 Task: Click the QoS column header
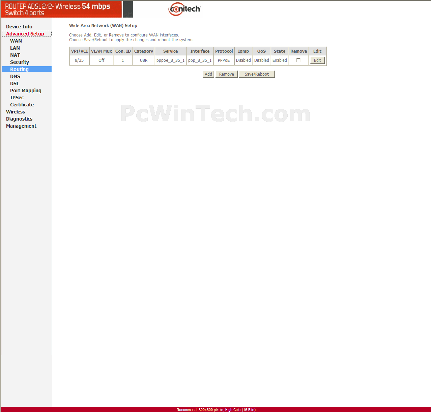click(x=262, y=51)
